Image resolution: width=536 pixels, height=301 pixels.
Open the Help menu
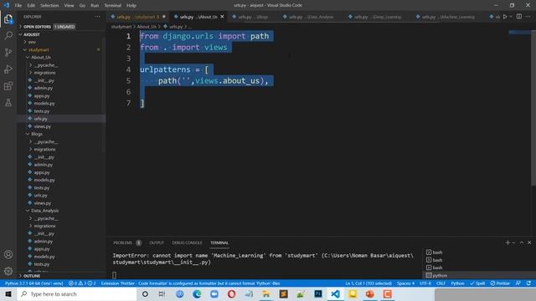131,6
